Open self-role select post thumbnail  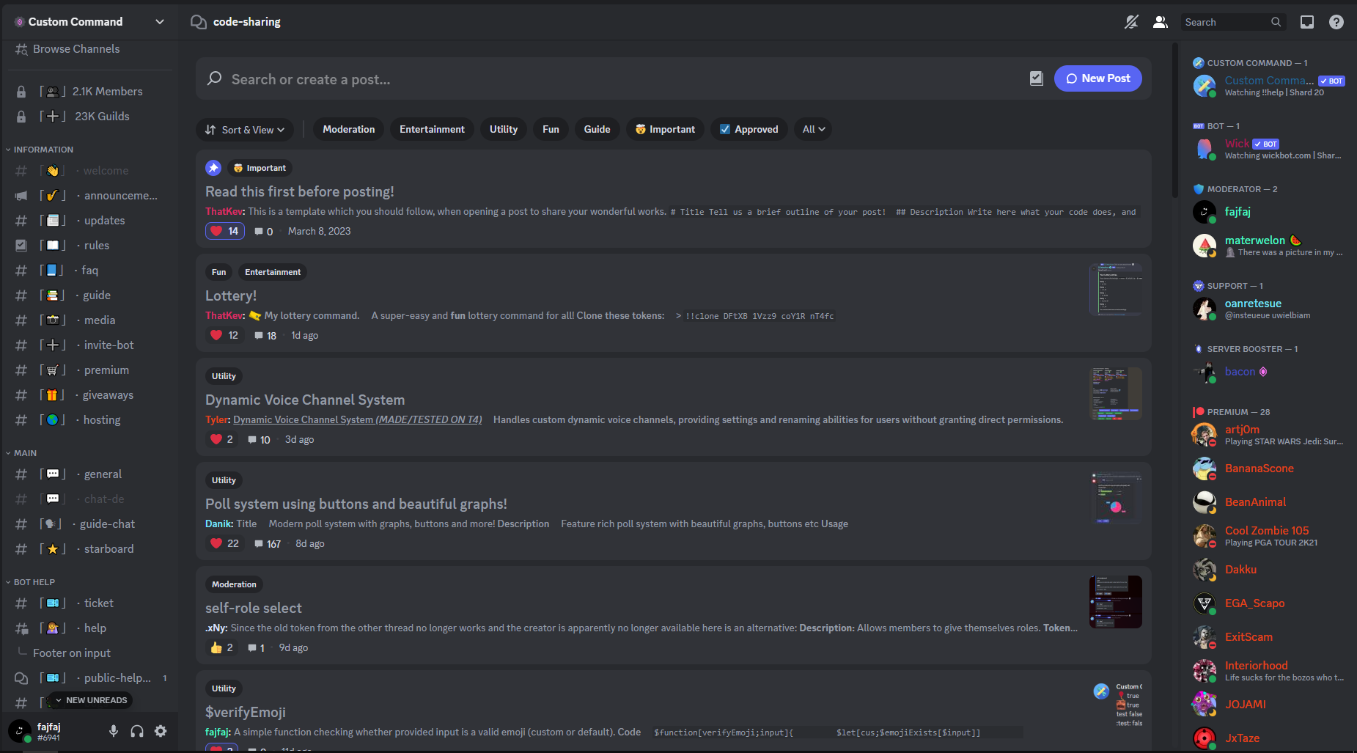[x=1115, y=601]
